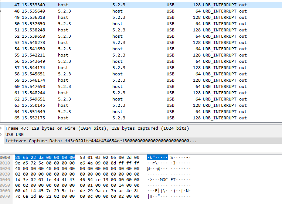Select packet 57 at 15.544174
The image size is (282, 204).
tap(141, 68)
